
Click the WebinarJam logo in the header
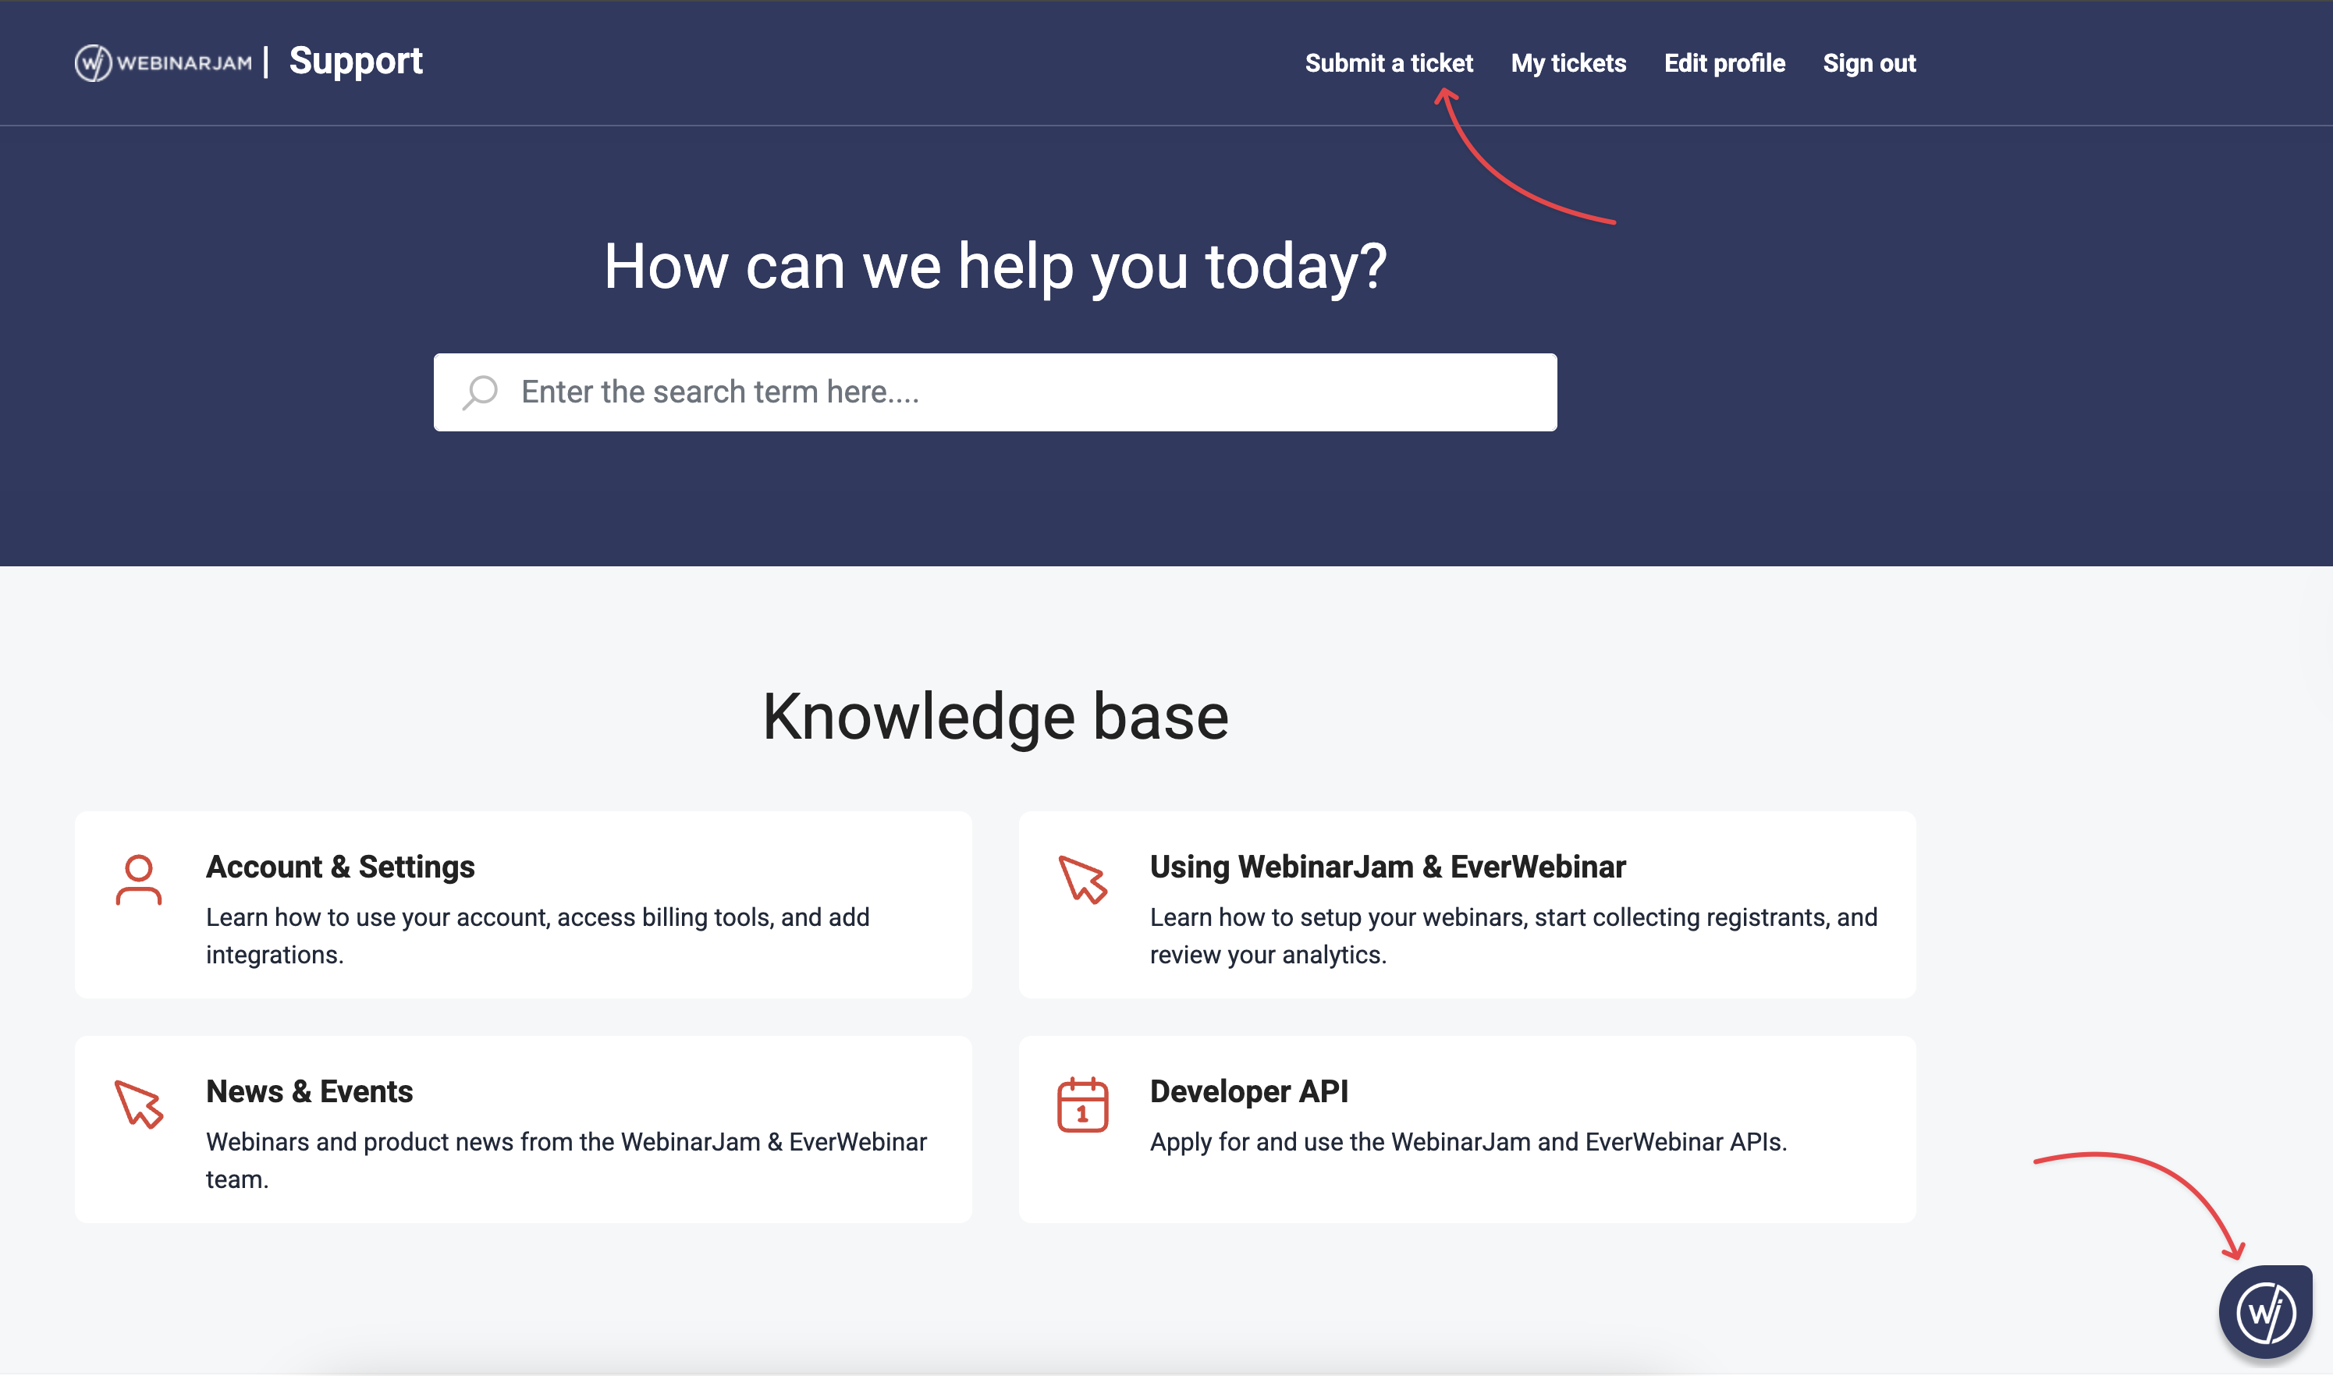click(x=162, y=61)
